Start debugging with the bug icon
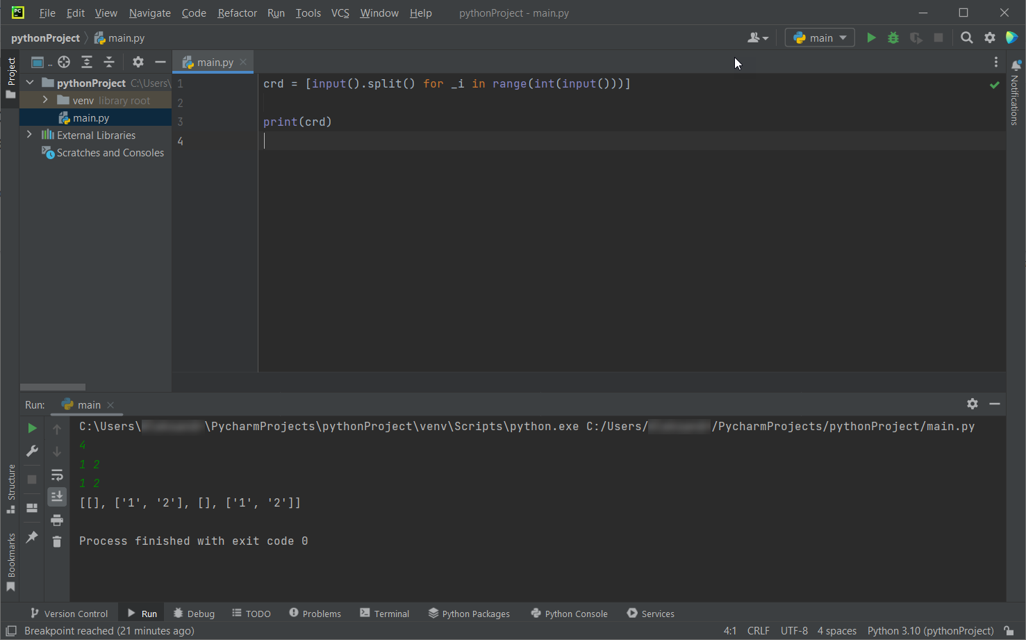Screen dimensions: 1026x640 coord(893,38)
